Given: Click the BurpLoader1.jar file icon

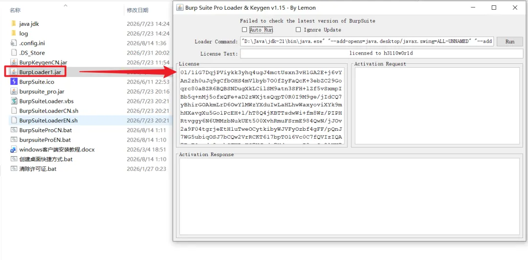Looking at the screenshot, I should click(14, 72).
